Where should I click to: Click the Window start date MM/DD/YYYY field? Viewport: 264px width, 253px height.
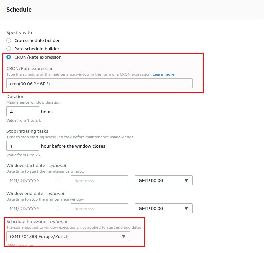coord(30,180)
